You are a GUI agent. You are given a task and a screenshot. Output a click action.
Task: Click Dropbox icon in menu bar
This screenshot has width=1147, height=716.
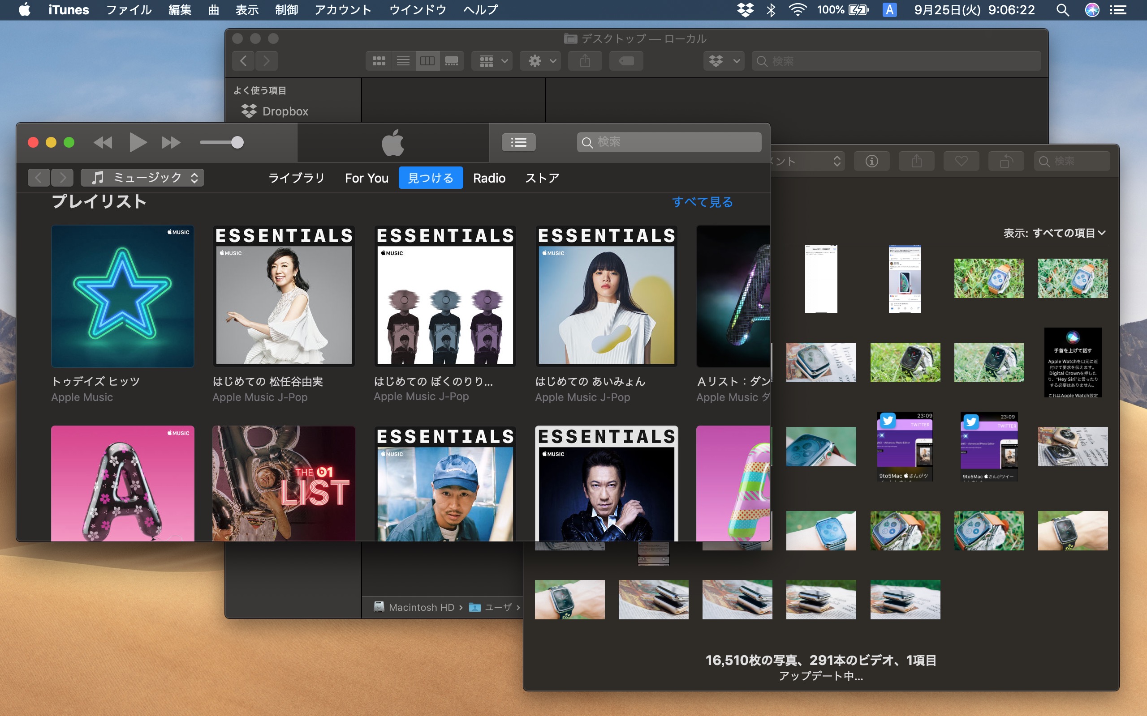click(746, 9)
